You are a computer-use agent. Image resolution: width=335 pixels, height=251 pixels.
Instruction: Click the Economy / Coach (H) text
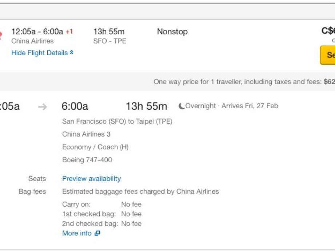[x=95, y=147]
